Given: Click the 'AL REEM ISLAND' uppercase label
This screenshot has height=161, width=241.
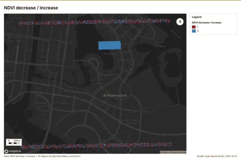Looking at the screenshot, I should (96, 81).
